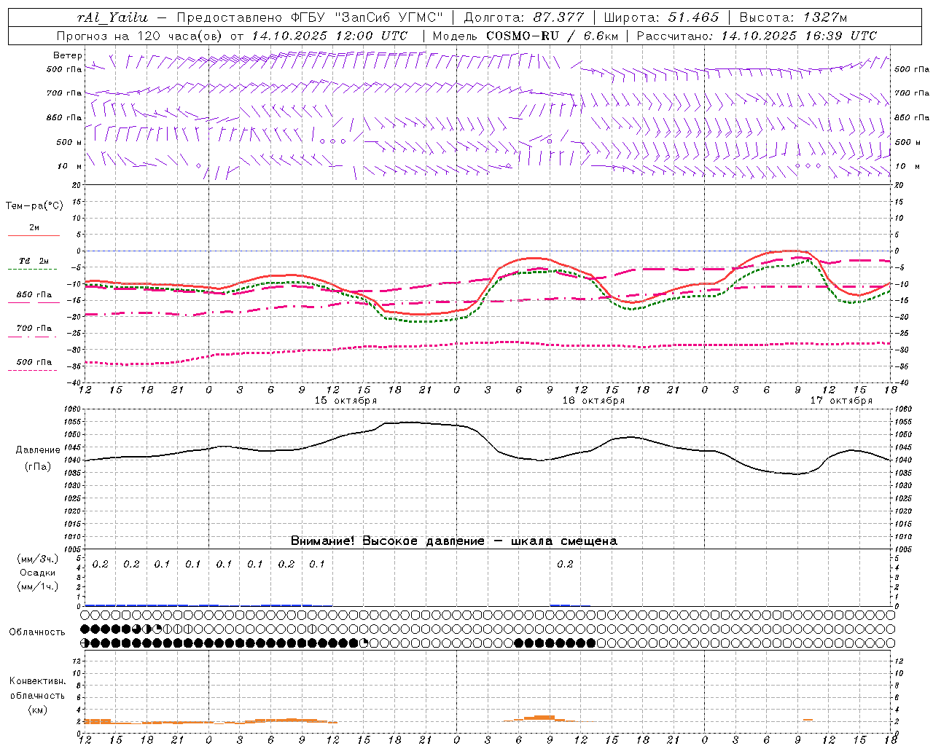Image resolution: width=933 pixels, height=746 pixels.
Task: Click the 15 октября date label
Action: (x=346, y=401)
